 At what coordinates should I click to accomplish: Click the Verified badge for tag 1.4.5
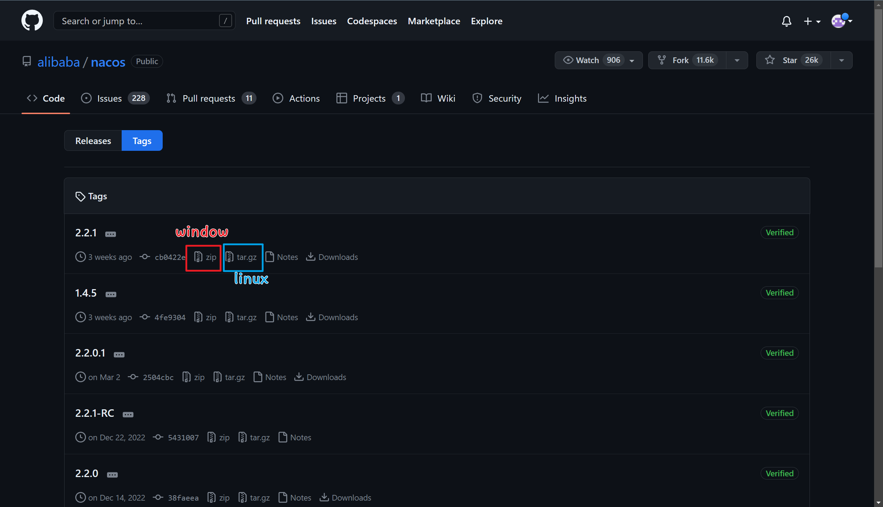click(780, 293)
